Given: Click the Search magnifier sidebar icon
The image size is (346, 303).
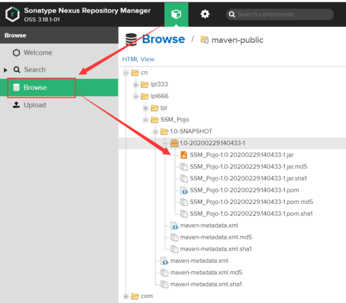Looking at the screenshot, I should click(17, 70).
